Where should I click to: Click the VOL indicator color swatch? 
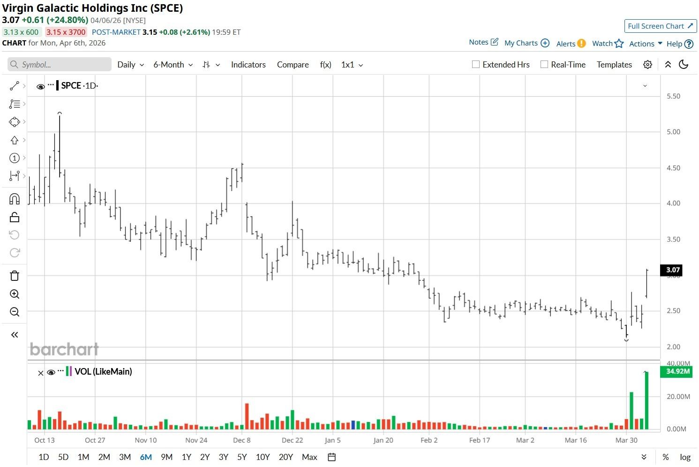[69, 371]
